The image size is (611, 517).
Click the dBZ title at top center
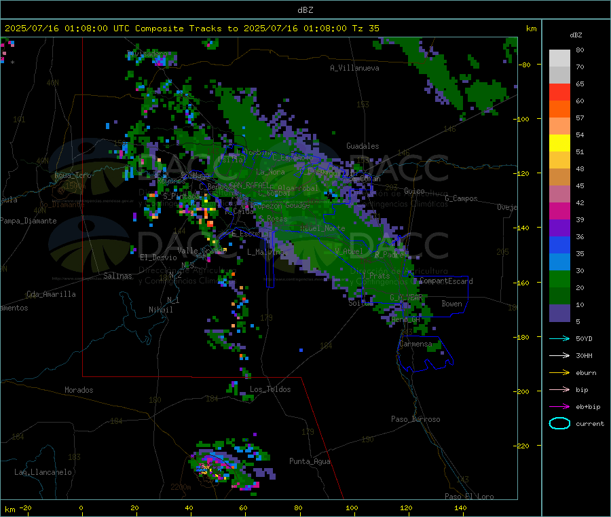(305, 10)
